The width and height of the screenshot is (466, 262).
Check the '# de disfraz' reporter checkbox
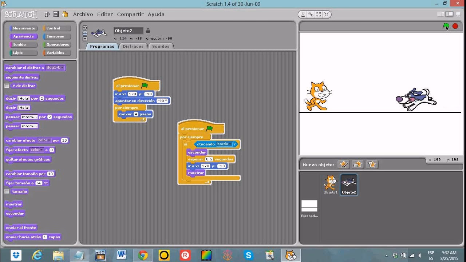[x=7, y=86]
